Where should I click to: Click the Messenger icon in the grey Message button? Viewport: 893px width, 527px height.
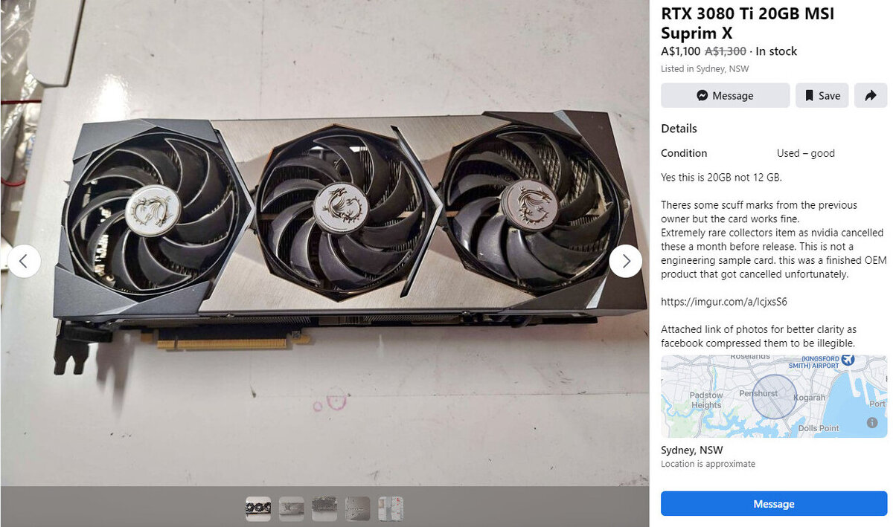702,96
